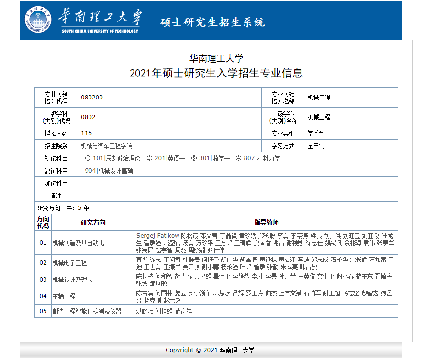Click the advisors 洪晓斌 刘桂雄 薛家祥 cell
Viewport: 423px width, 358px height.
click(266, 312)
